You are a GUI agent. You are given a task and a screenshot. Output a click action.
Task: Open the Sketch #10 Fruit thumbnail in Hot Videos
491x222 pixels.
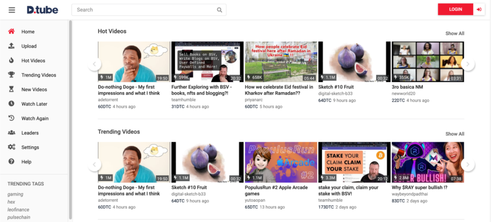point(354,62)
